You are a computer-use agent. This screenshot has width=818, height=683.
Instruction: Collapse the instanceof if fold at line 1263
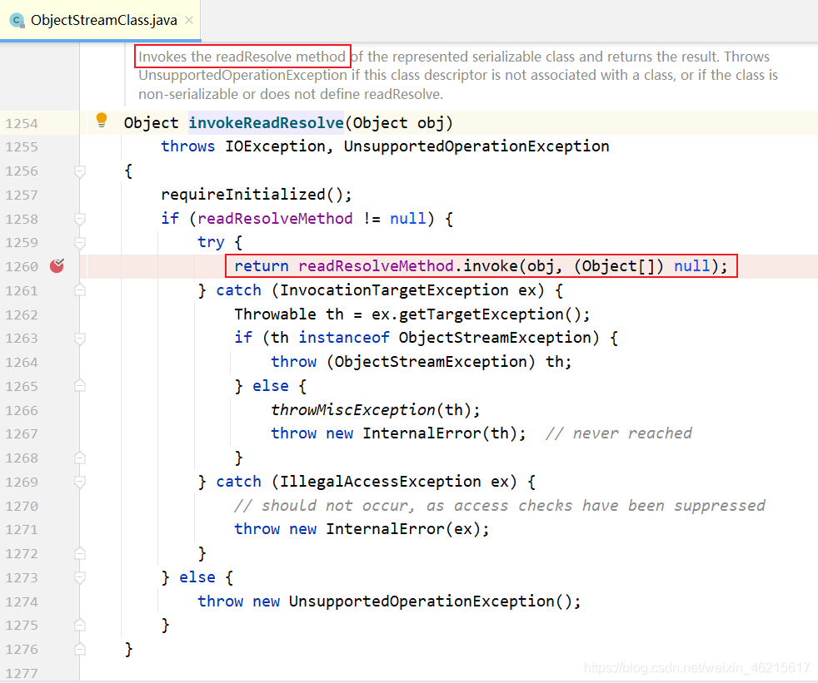coord(80,339)
